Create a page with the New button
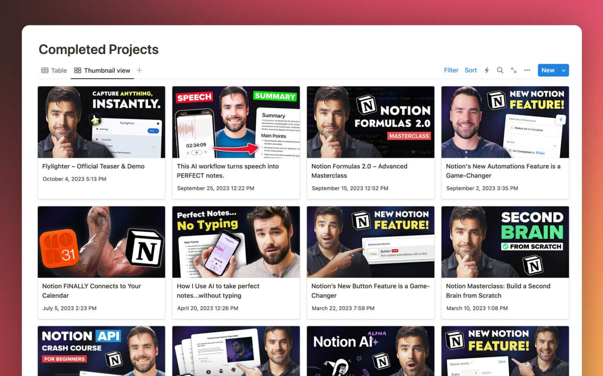Image resolution: width=603 pixels, height=376 pixels. (548, 70)
